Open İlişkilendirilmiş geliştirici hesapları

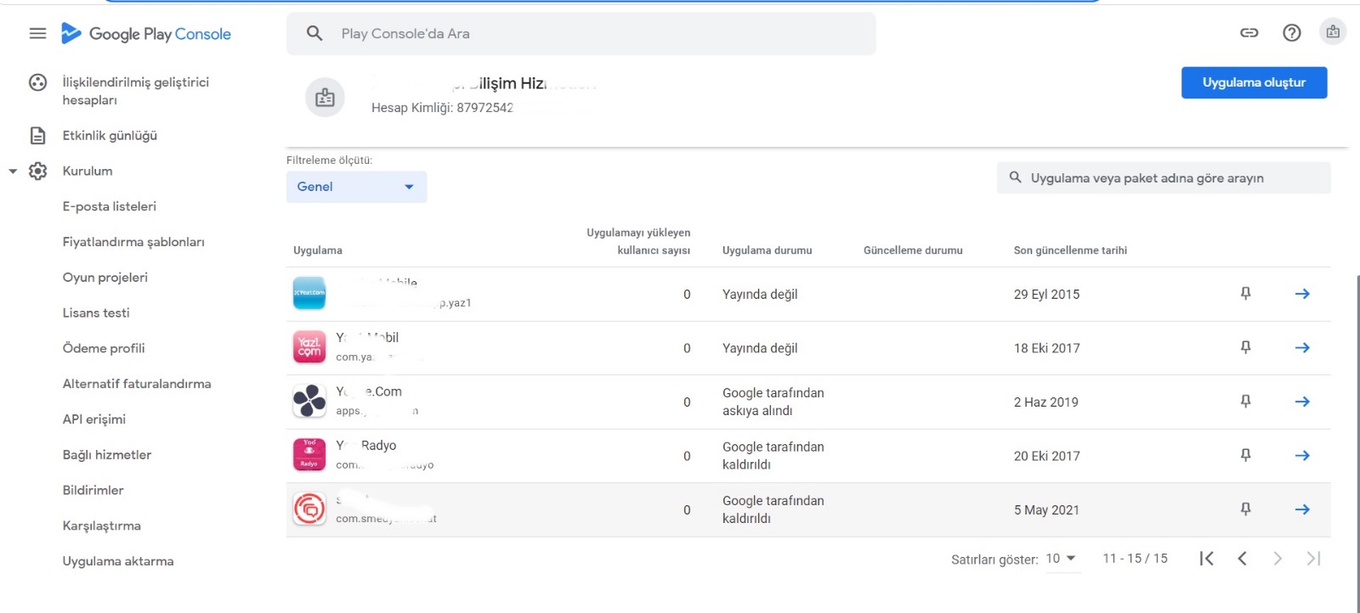point(136,91)
